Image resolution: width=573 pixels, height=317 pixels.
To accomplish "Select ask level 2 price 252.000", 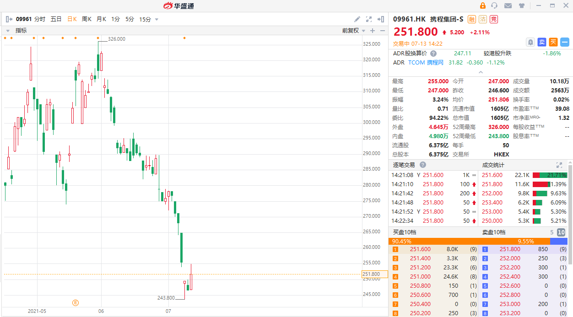I will click(510, 258).
